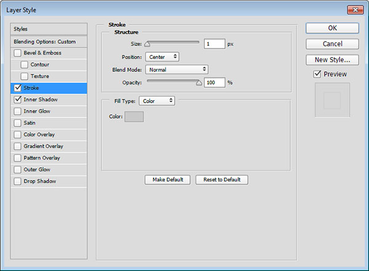The image size is (369, 271).
Task: Turn on the Outer Glow checkbox
Action: pos(17,170)
